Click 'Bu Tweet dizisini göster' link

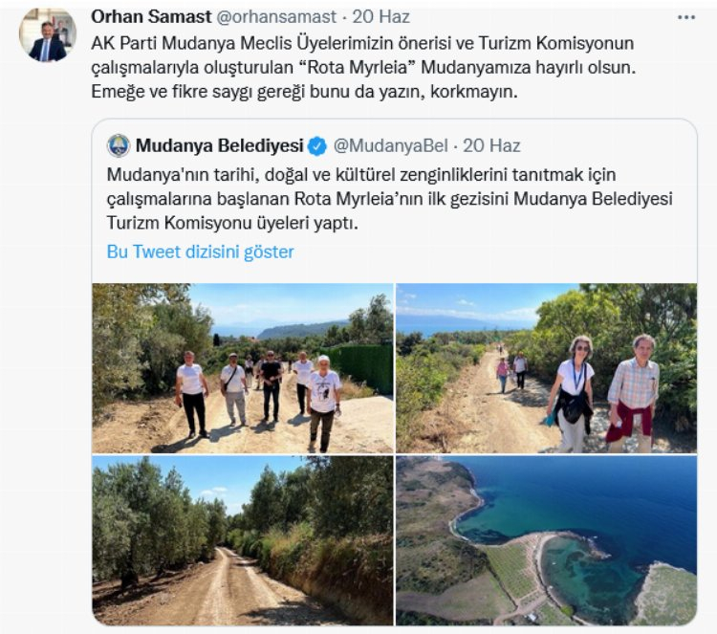click(x=201, y=251)
